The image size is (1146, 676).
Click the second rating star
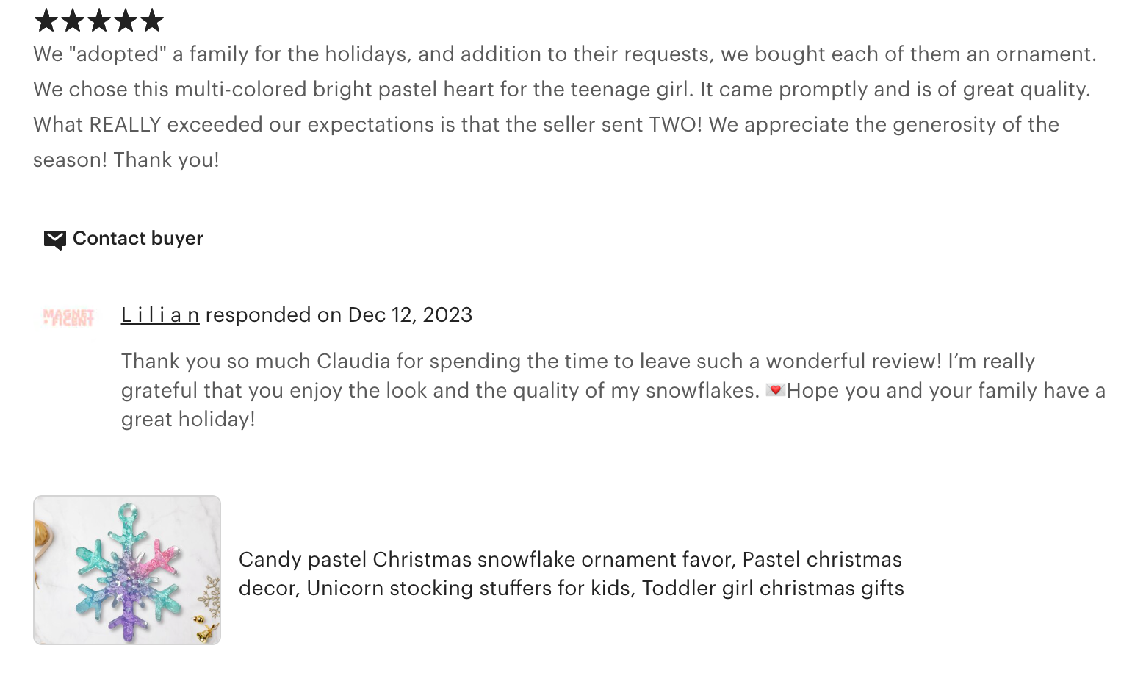click(72, 21)
